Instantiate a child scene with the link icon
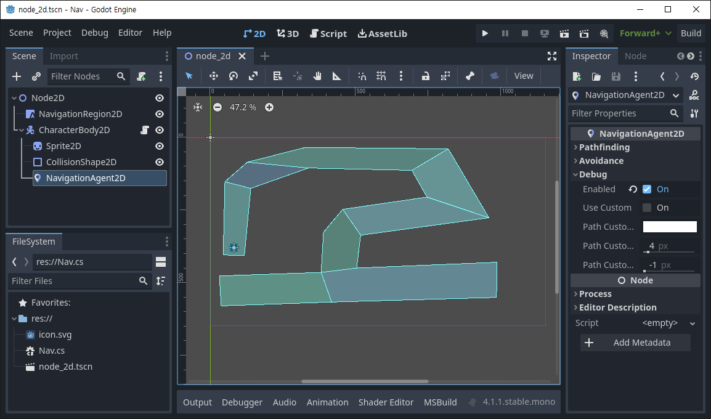This screenshot has height=419, width=711. pos(36,76)
